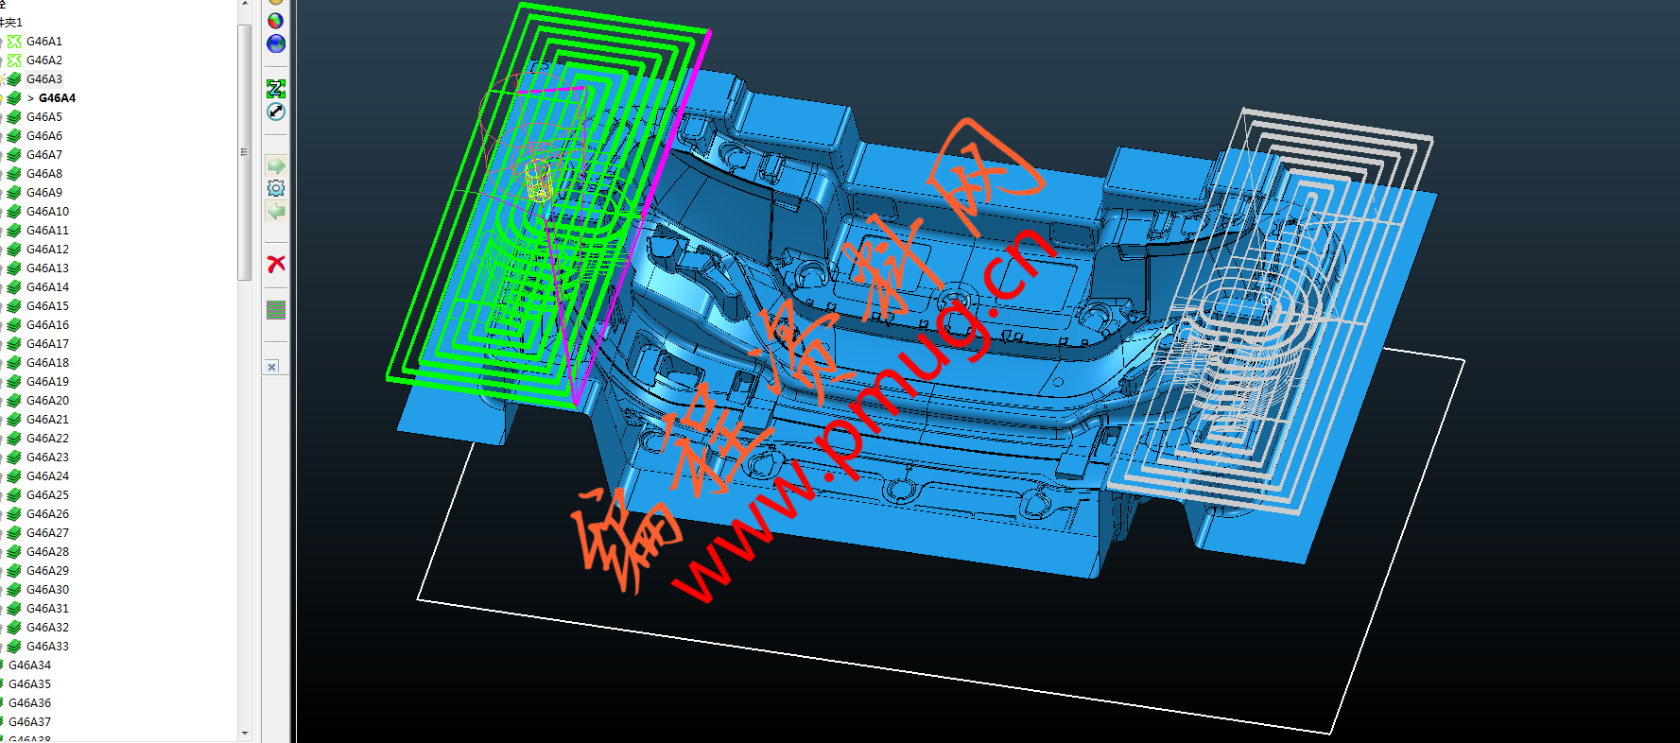Click the G46A29 entry
The height and width of the screenshot is (743, 1680).
[x=47, y=571]
